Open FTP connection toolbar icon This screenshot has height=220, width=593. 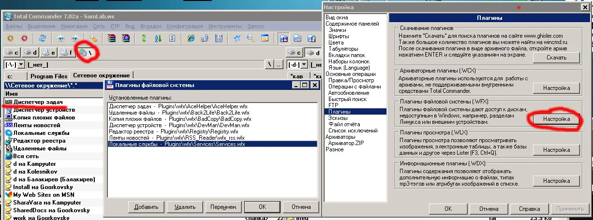tap(219, 38)
